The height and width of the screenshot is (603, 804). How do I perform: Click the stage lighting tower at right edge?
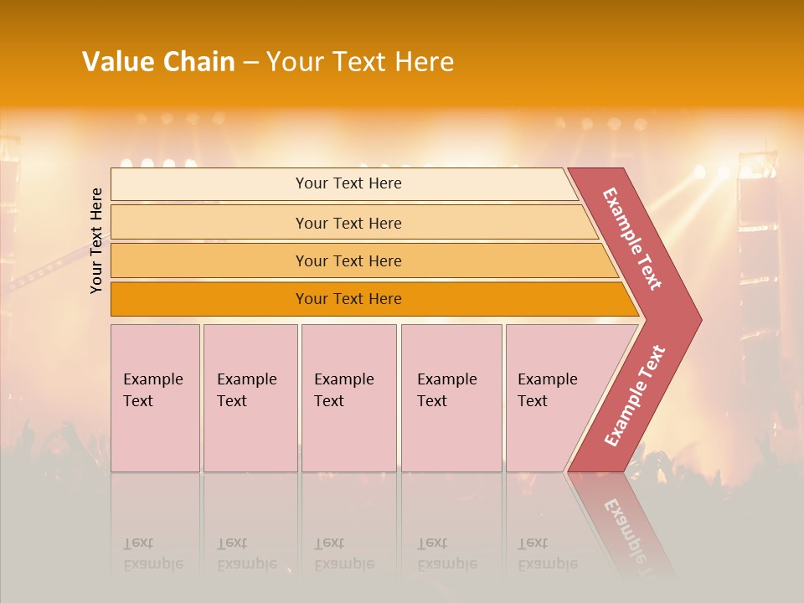[758, 251]
